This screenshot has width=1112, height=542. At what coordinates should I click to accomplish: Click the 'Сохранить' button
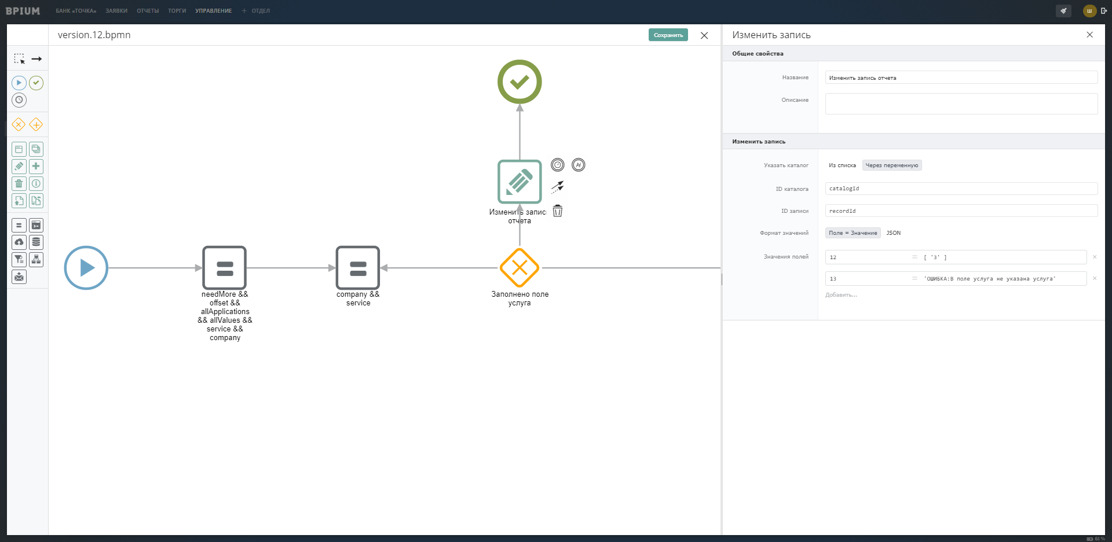click(x=668, y=35)
